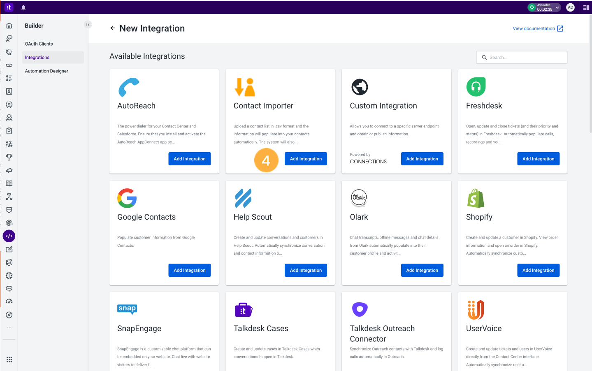Open the megaphone campaigns icon in sidebar

pyautogui.click(x=9, y=170)
